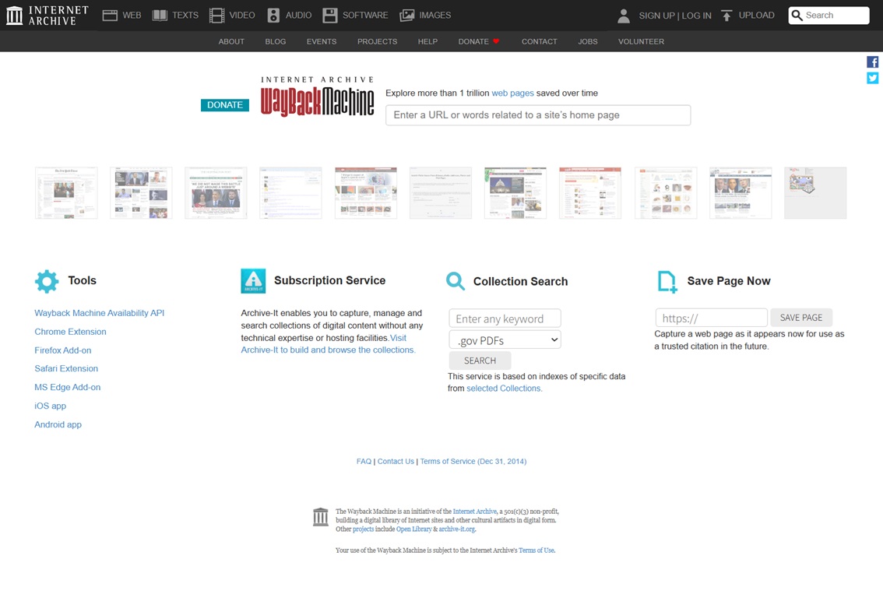Open the Texts book icon
Screen dimensions: 883x605
(160, 15)
